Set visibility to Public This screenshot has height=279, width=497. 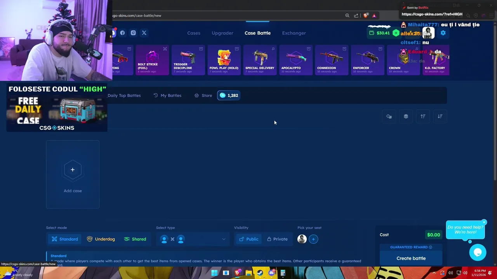248,239
